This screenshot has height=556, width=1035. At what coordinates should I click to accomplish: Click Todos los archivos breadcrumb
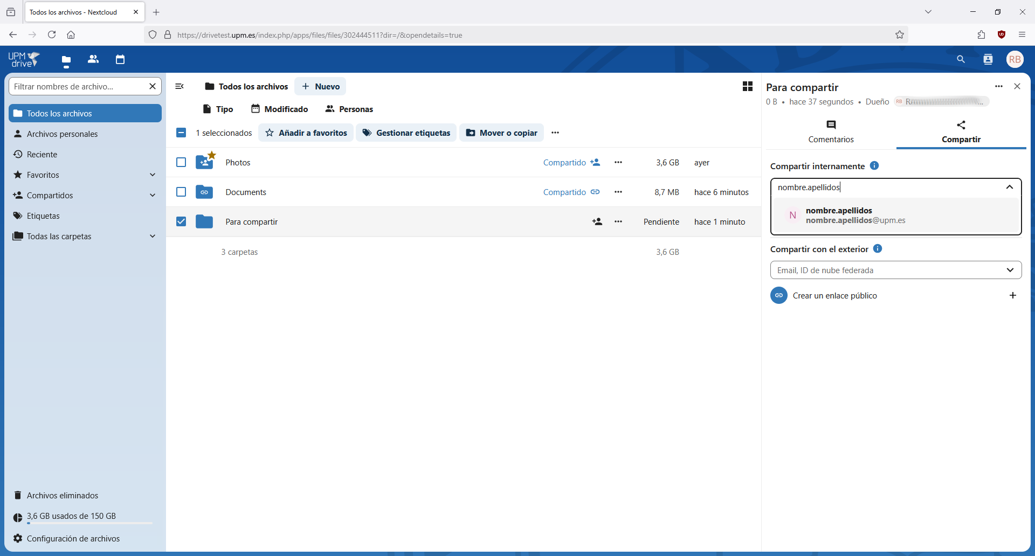(246, 86)
